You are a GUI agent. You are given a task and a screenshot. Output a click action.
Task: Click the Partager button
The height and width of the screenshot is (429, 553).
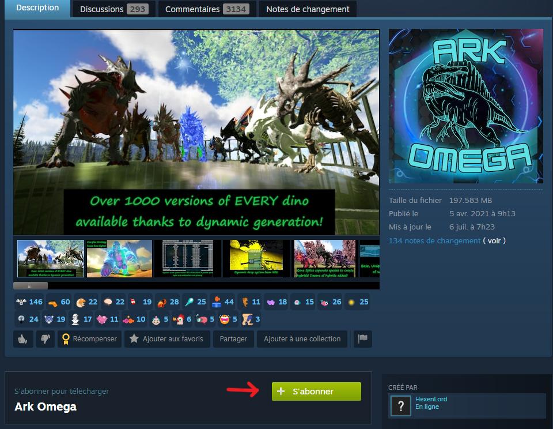233,339
